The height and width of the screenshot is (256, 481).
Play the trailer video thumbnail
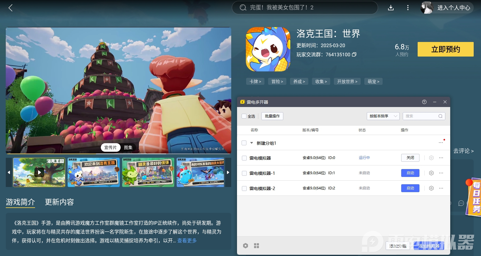pos(39,172)
